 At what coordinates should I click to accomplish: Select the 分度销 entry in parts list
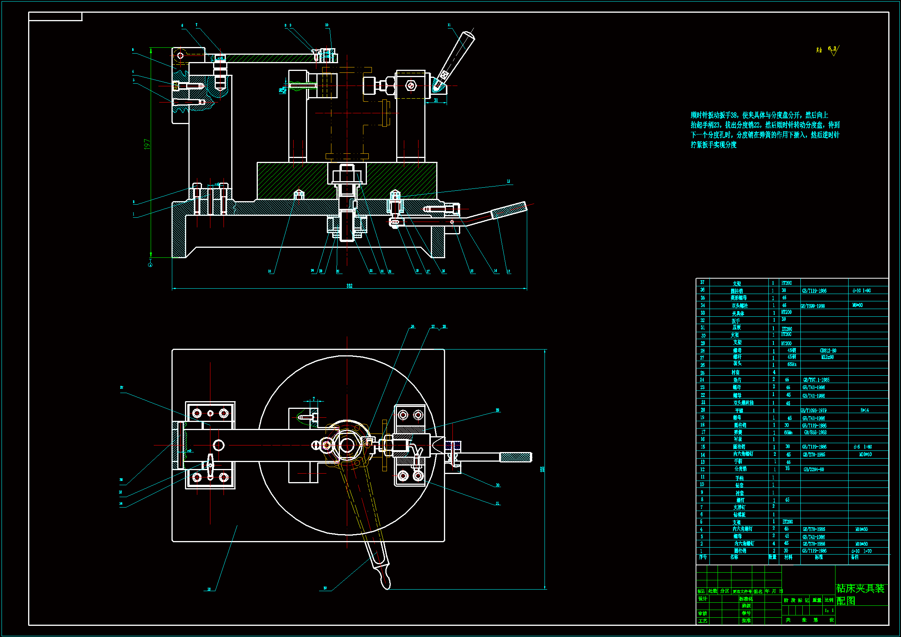(x=741, y=469)
